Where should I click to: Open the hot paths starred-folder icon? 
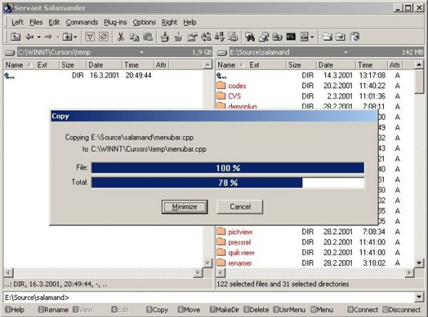point(67,37)
